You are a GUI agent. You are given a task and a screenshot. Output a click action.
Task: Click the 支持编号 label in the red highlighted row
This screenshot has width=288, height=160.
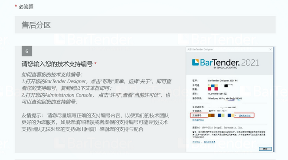197,116
